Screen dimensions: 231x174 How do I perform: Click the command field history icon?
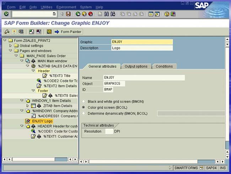tap(54, 14)
